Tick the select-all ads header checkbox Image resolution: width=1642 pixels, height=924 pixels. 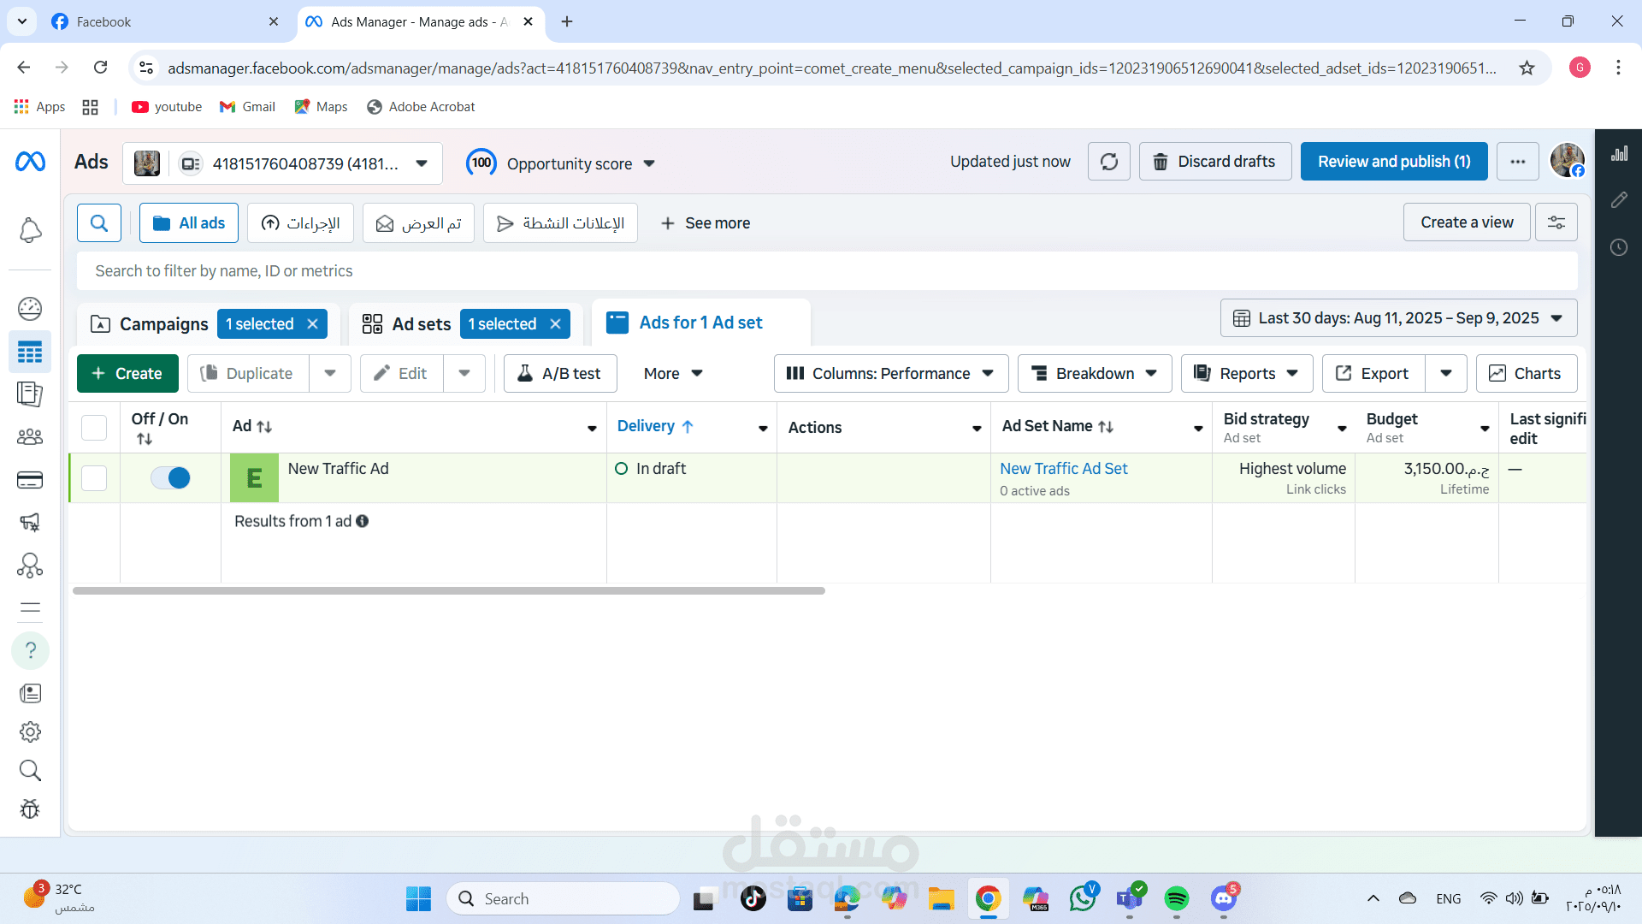(94, 427)
